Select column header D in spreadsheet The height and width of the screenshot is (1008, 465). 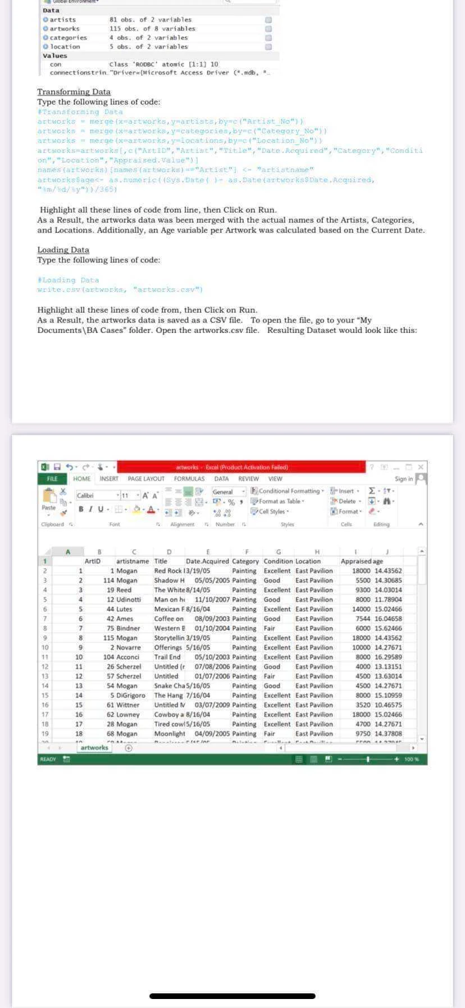169,551
